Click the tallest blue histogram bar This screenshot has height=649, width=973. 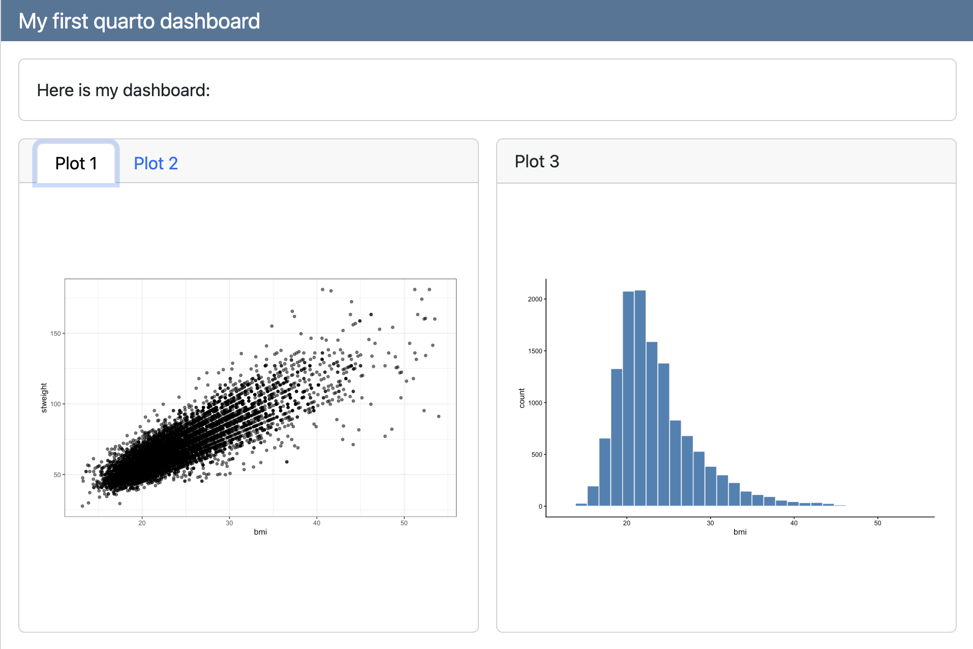pyautogui.click(x=640, y=398)
